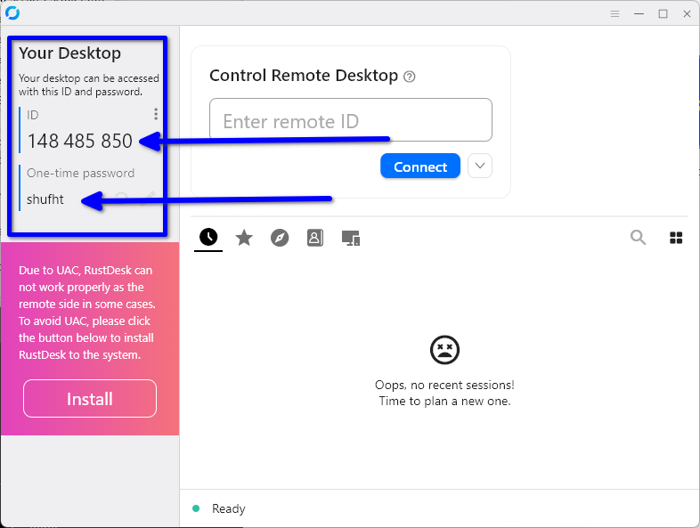The width and height of the screenshot is (700, 528).
Task: Toggle the grid view layout icon
Action: pos(676,237)
